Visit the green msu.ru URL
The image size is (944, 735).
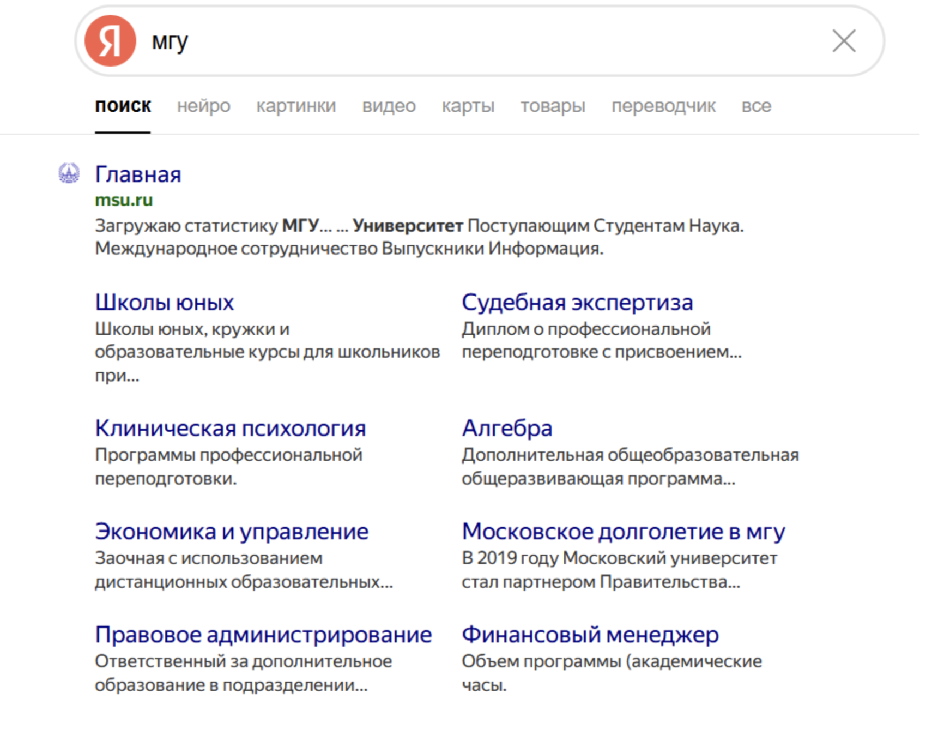(124, 200)
